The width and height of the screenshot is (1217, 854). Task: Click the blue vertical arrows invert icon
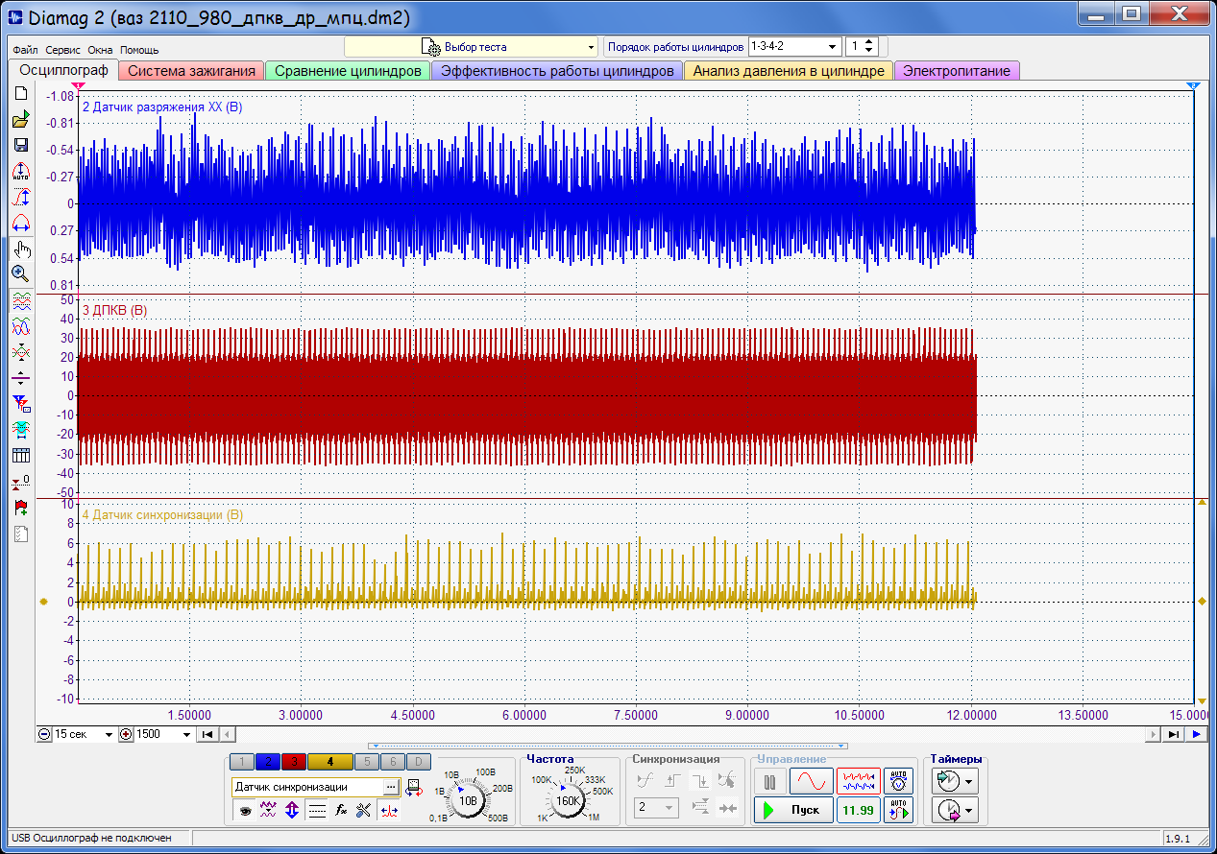coord(293,811)
